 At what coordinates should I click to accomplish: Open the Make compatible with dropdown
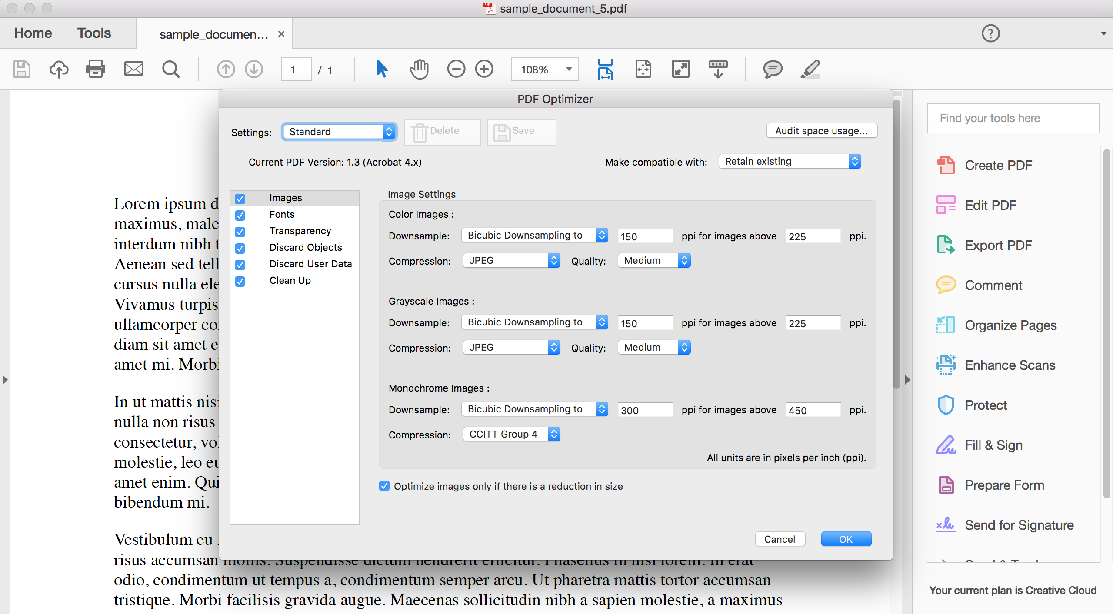(789, 161)
